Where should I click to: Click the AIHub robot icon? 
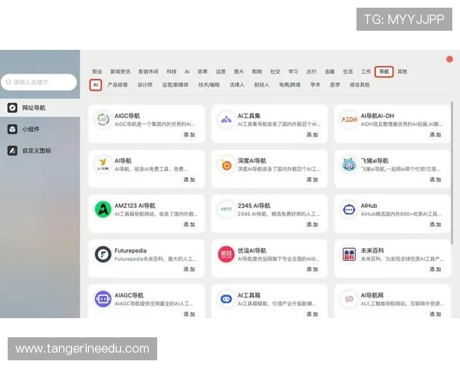(349, 209)
